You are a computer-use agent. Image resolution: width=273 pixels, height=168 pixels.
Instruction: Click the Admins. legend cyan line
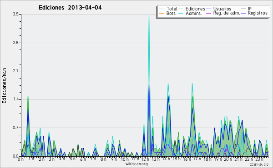pyautogui.click(x=181, y=13)
